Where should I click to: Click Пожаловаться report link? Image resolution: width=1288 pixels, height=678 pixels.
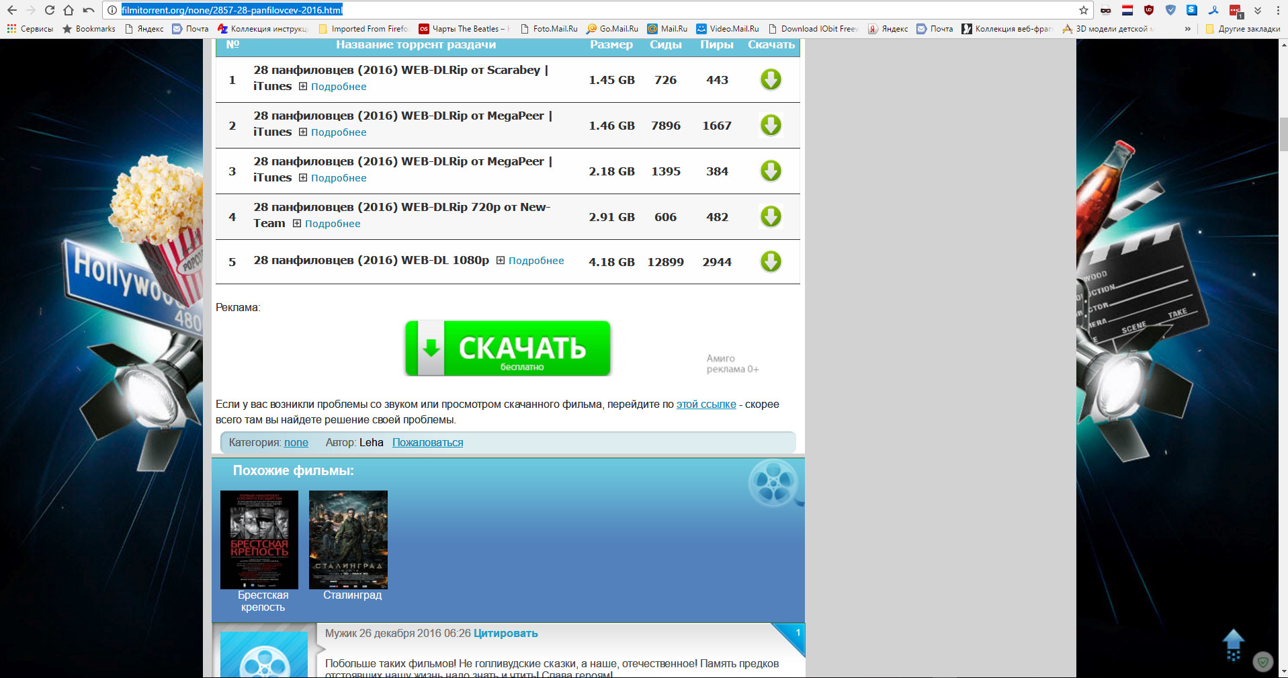427,443
